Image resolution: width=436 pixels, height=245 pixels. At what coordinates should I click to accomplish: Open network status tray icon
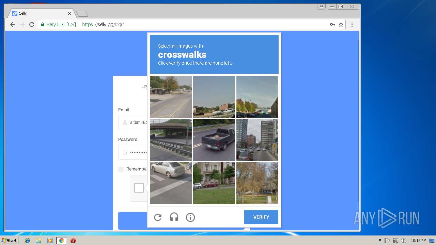tap(395, 241)
